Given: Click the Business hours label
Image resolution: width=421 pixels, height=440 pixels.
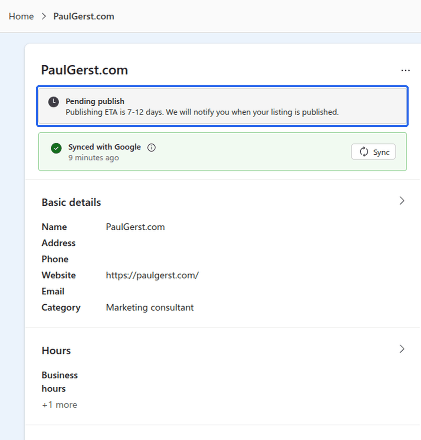Looking at the screenshot, I should (x=60, y=382).
